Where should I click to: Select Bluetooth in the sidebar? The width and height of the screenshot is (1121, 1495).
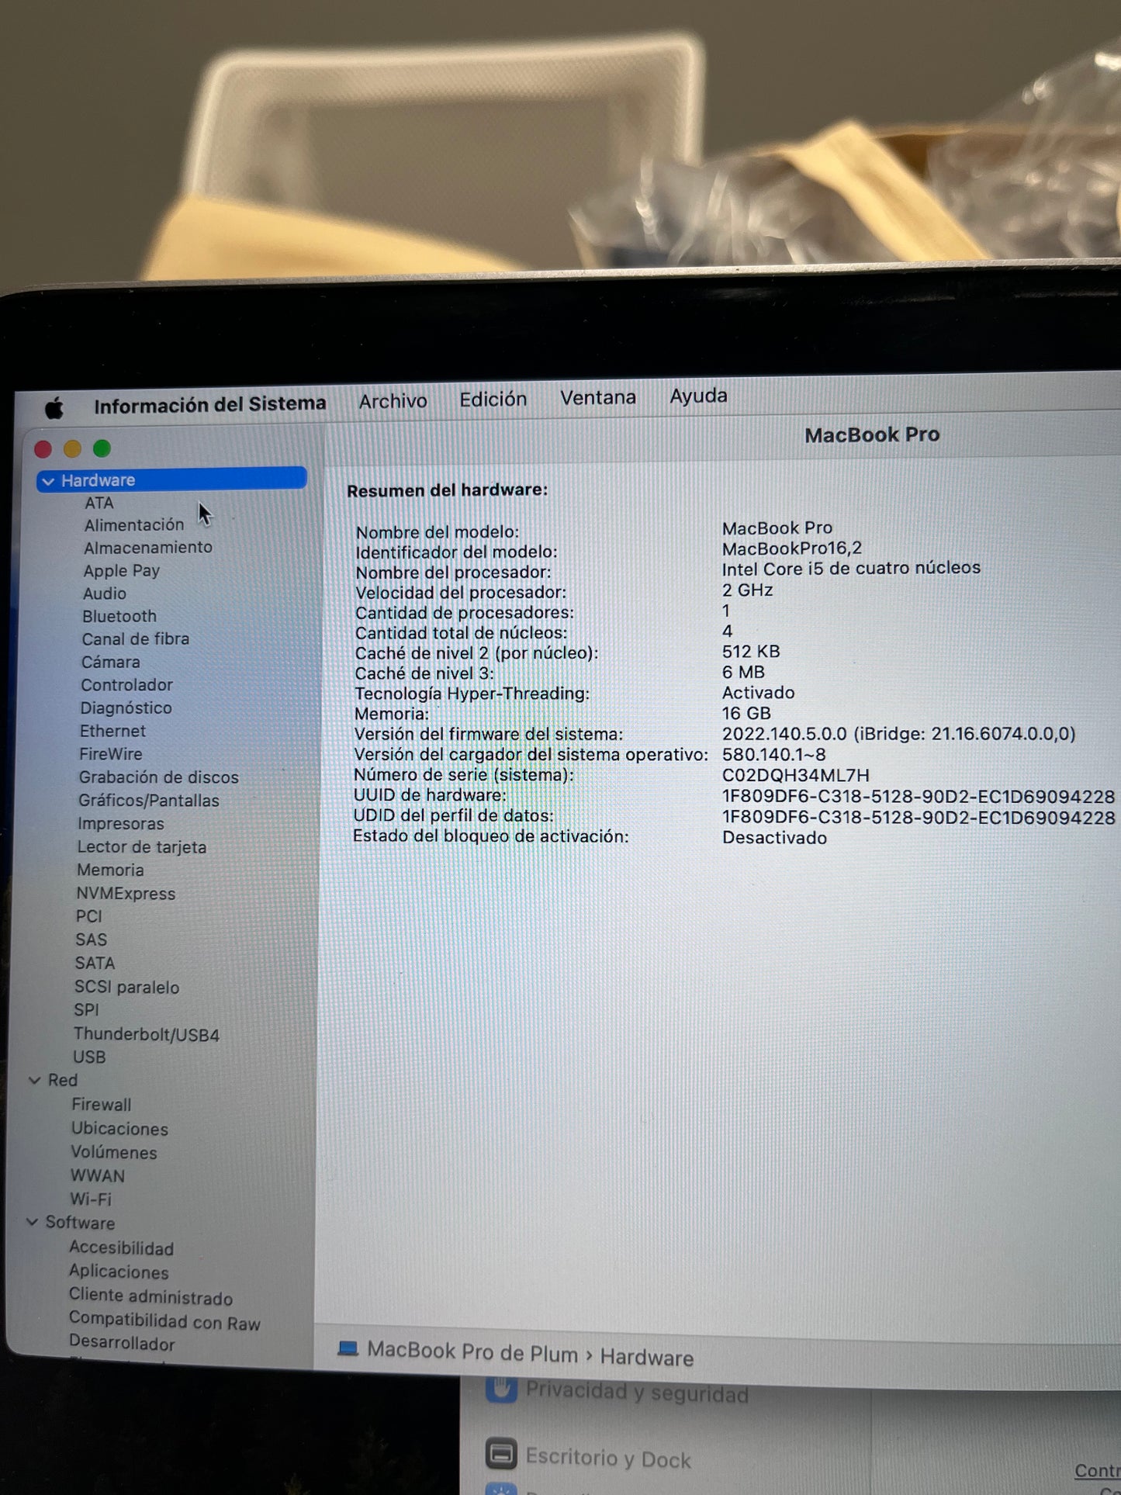click(x=119, y=616)
